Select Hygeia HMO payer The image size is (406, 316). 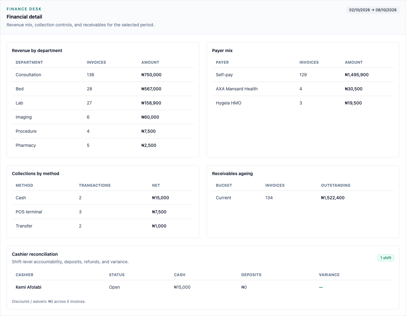pos(229,103)
